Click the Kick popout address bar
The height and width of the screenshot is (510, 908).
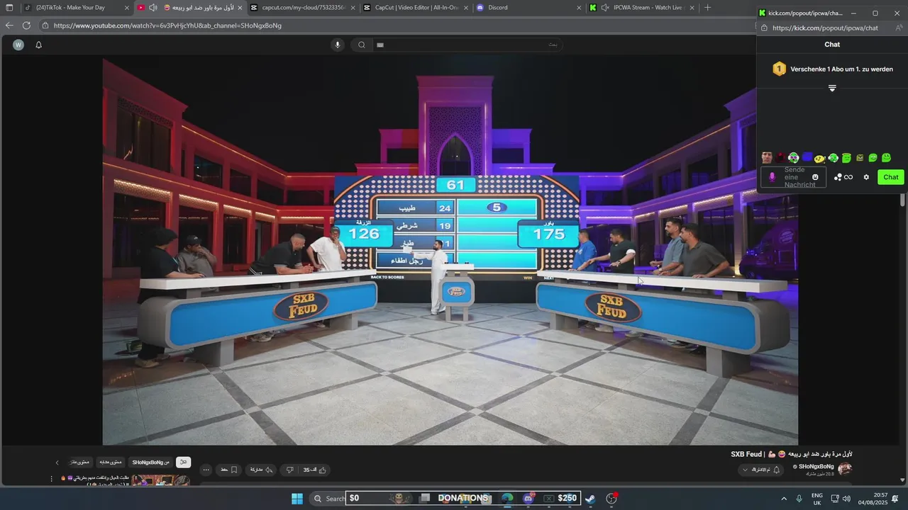click(x=826, y=28)
